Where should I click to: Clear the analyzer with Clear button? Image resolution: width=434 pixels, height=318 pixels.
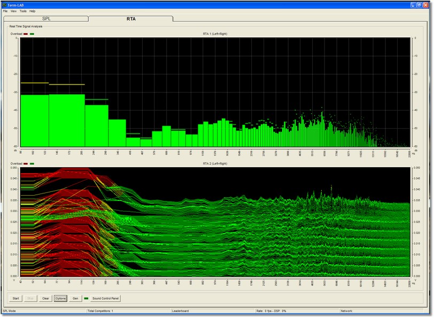[45, 298]
